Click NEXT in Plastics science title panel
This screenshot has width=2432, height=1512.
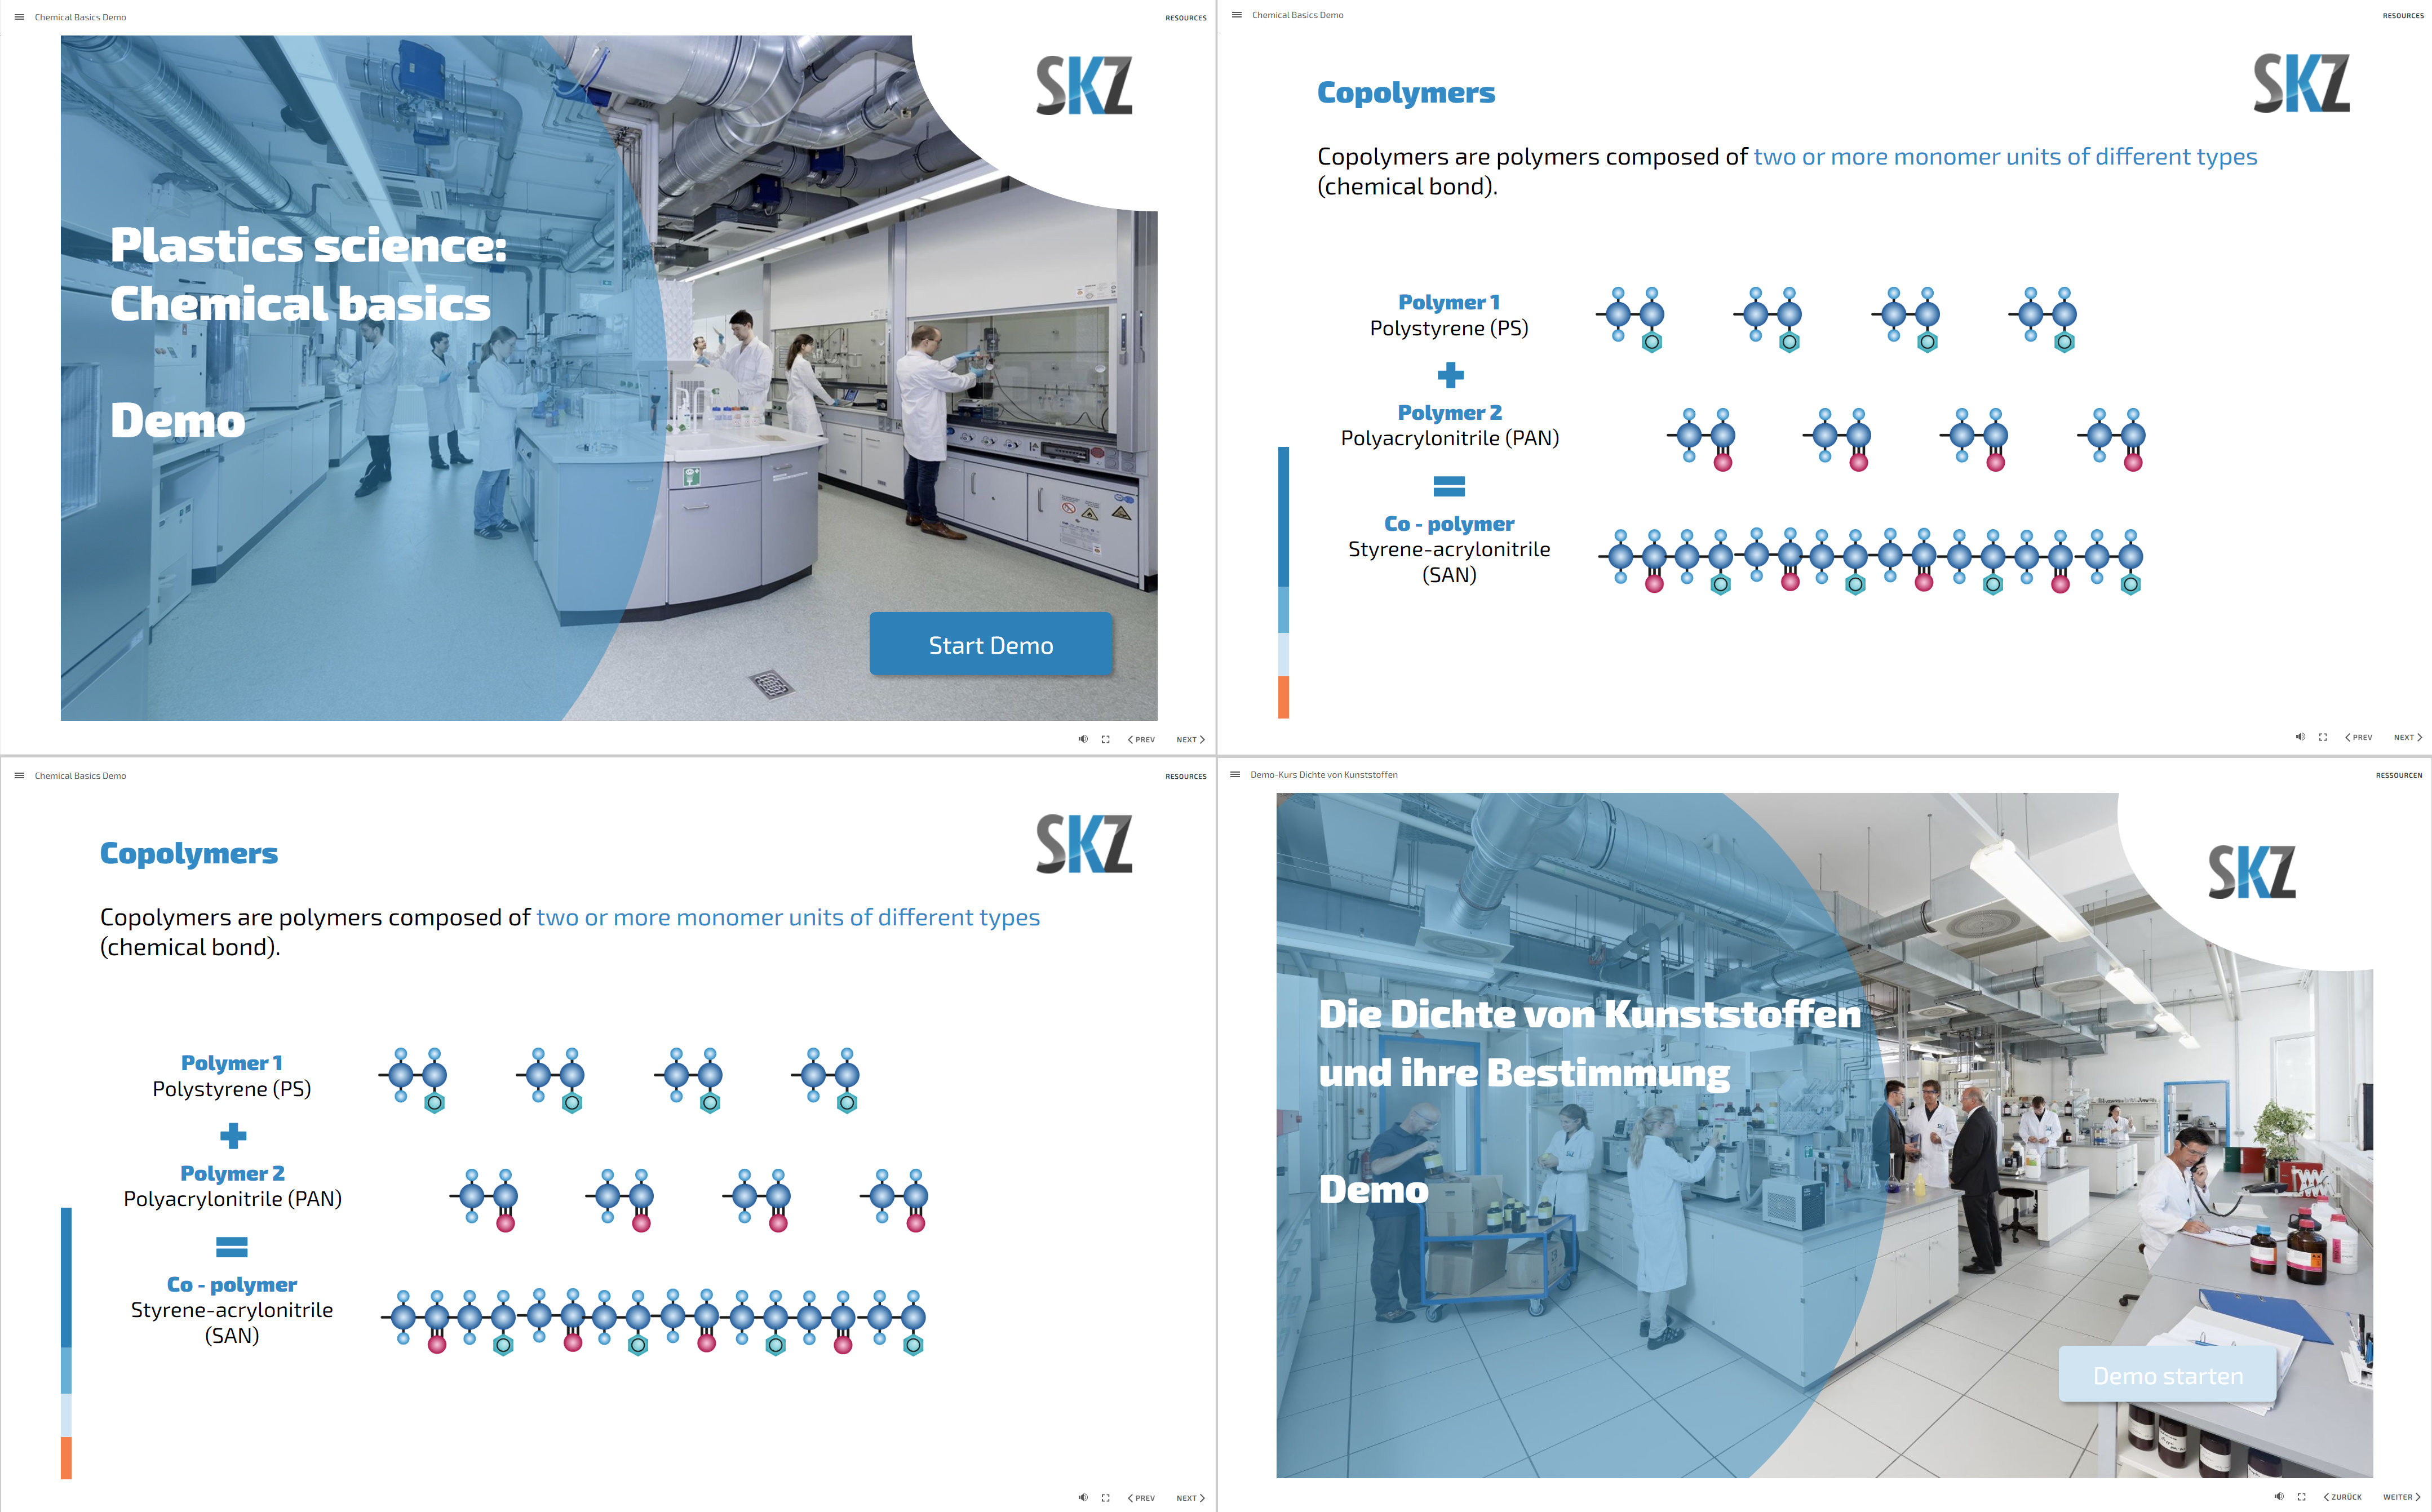click(x=1190, y=739)
